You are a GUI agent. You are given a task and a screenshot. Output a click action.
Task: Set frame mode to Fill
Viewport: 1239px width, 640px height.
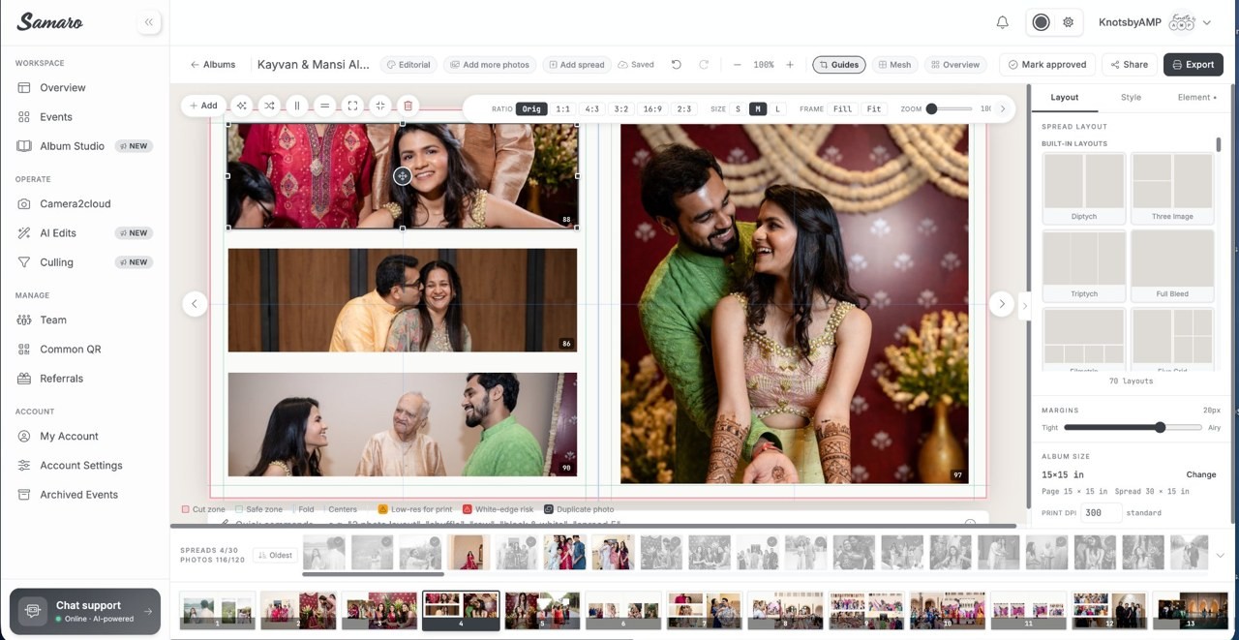pos(842,109)
